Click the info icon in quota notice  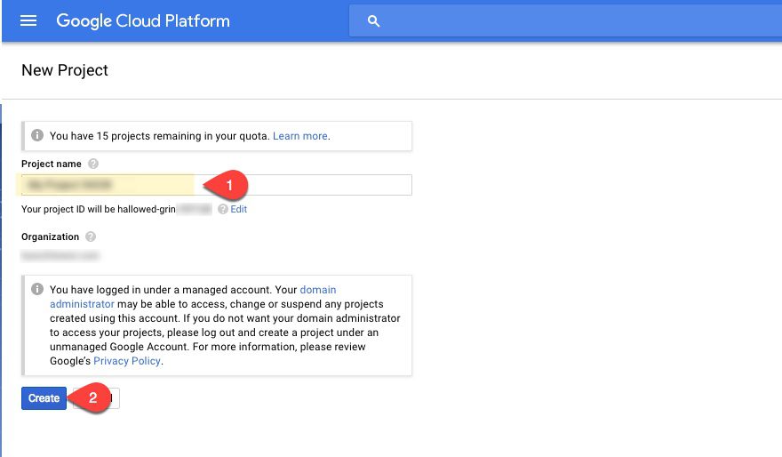tap(37, 136)
